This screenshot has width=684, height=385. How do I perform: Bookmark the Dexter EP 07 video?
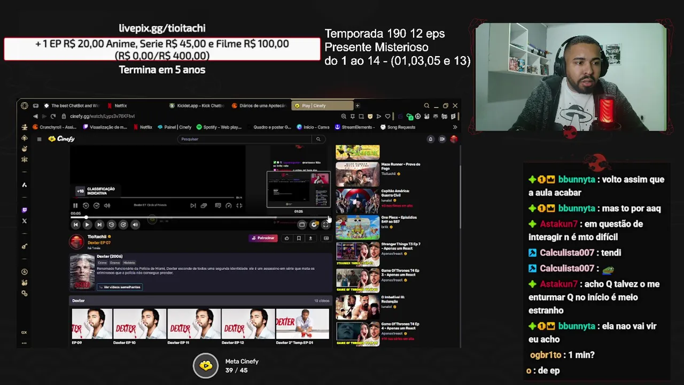pos(299,238)
